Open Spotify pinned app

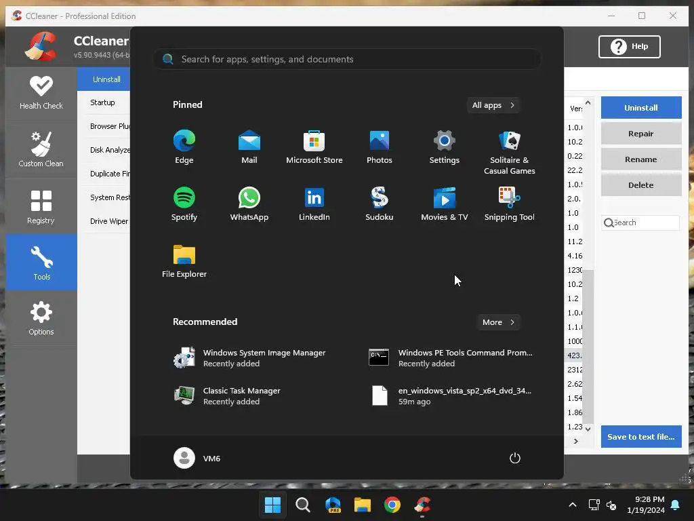click(x=184, y=204)
